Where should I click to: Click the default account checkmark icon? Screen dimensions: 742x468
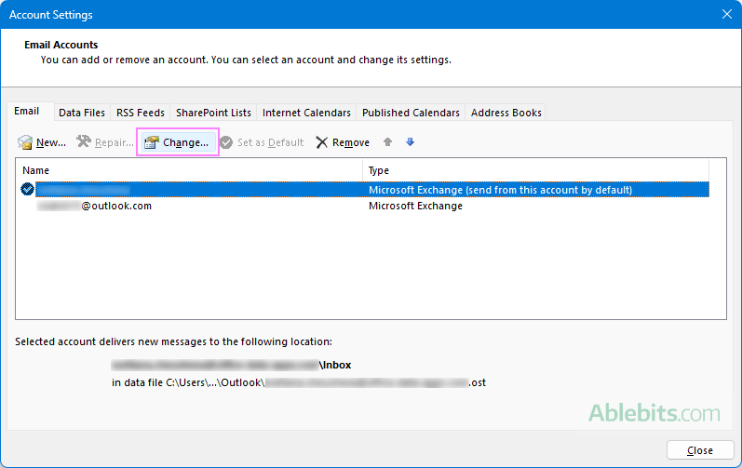click(27, 189)
